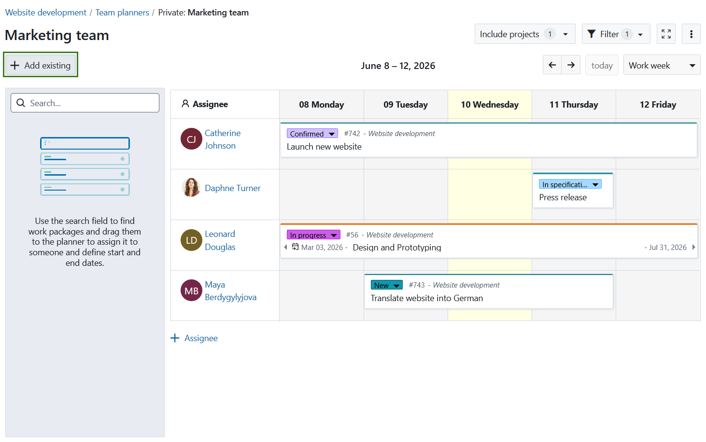Open the In progress status dropdown
Viewport: 706px width, 442px height.
[313, 235]
